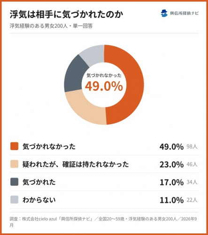Click the 23.0% percentage value
208x235 pixels.
[171, 164]
